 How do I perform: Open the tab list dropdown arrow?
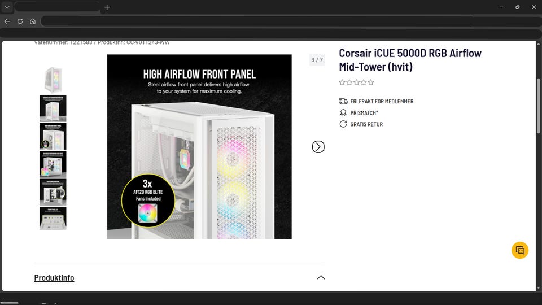pos(7,7)
